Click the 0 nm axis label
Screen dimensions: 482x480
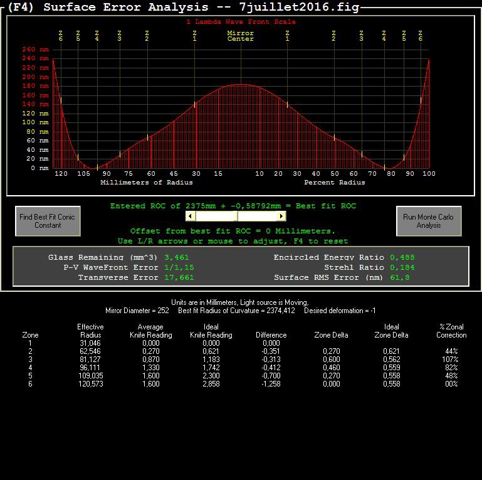39,168
